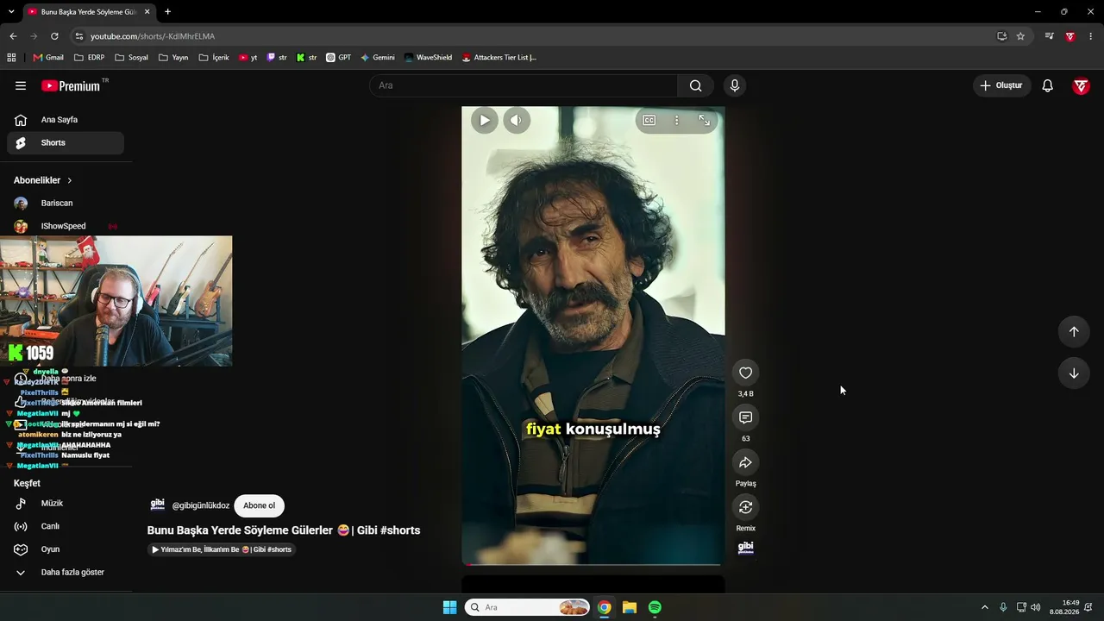
Task: Open the short's three-dot more options
Action: tap(677, 120)
